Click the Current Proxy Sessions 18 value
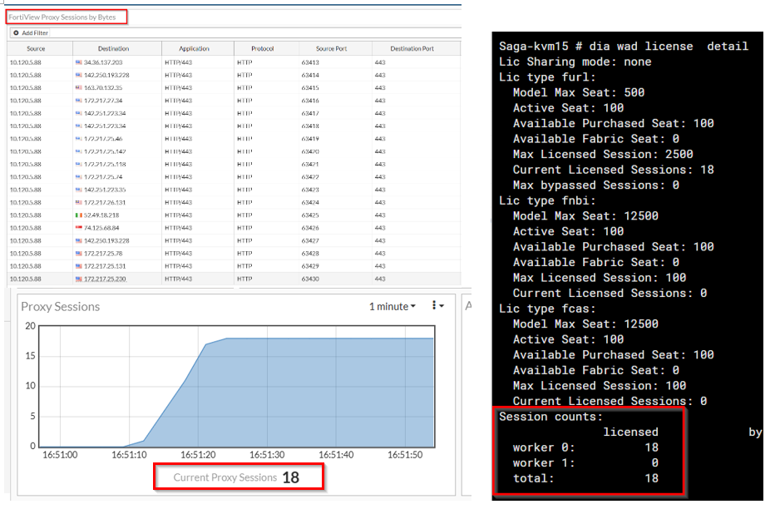 tap(290, 477)
